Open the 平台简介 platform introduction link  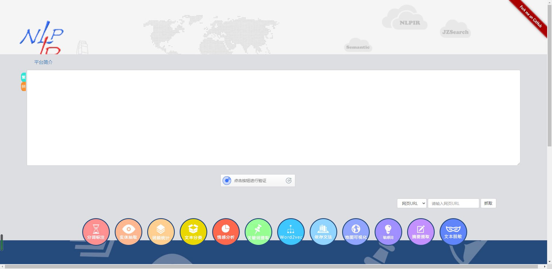[43, 62]
